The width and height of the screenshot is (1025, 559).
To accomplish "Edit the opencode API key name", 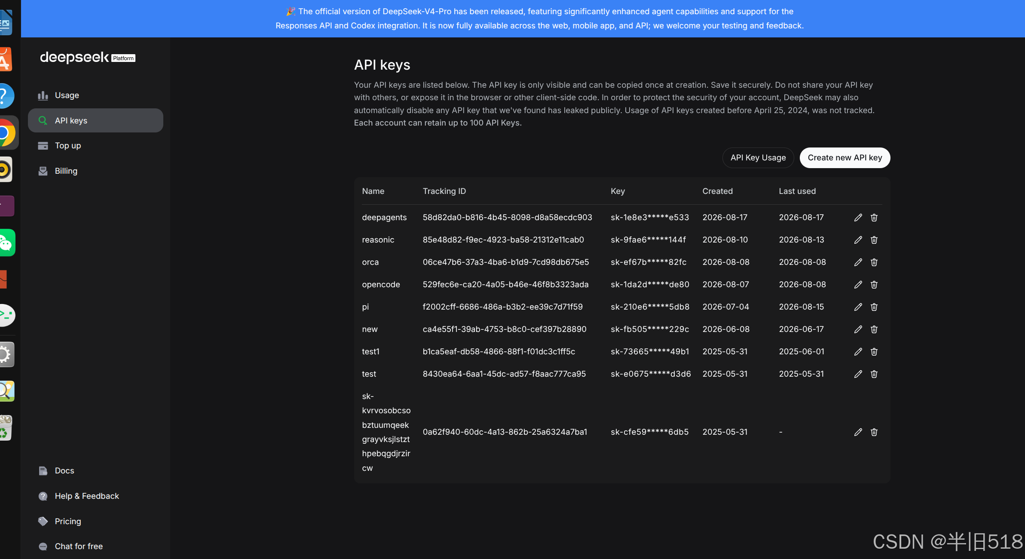I will click(x=858, y=285).
